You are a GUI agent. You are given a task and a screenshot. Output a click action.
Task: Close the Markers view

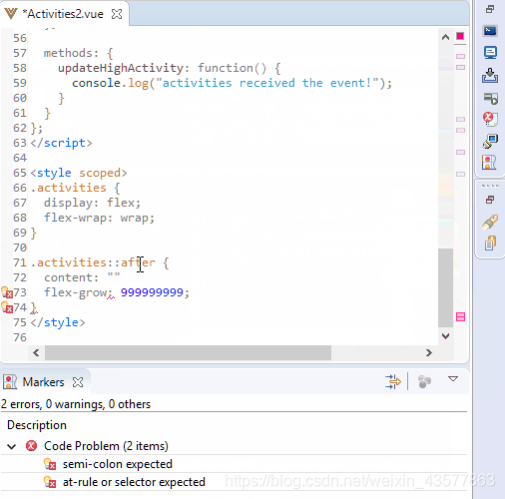pos(78,382)
